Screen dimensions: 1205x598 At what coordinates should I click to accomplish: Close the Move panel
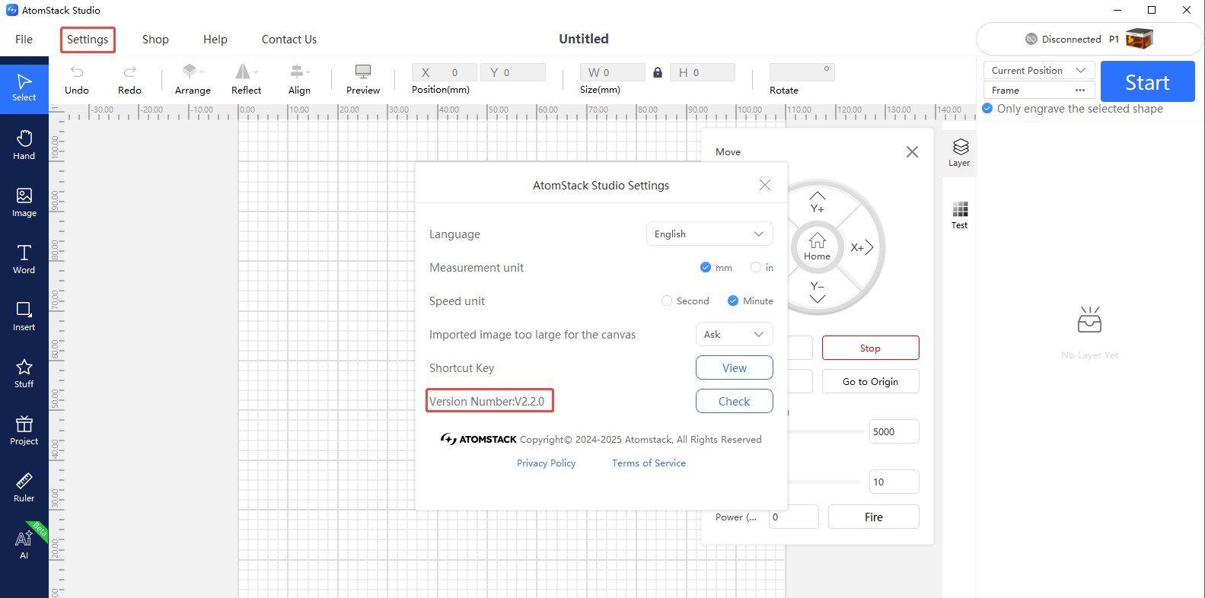912,152
